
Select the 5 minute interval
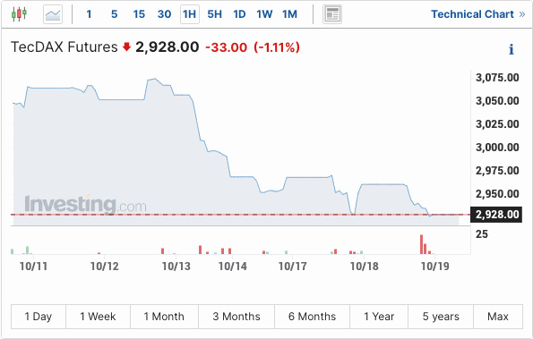pyautogui.click(x=115, y=14)
